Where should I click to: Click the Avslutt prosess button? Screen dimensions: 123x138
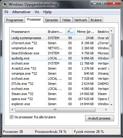tap(99, 118)
